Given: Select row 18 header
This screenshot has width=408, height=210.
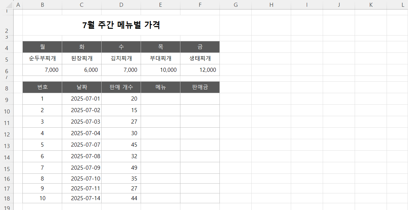Looking at the screenshot, I should 7,198.
